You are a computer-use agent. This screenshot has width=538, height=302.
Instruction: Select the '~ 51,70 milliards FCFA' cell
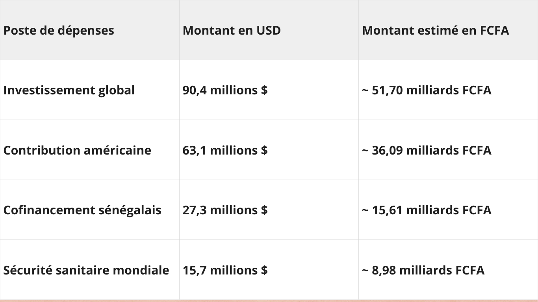pos(427,90)
